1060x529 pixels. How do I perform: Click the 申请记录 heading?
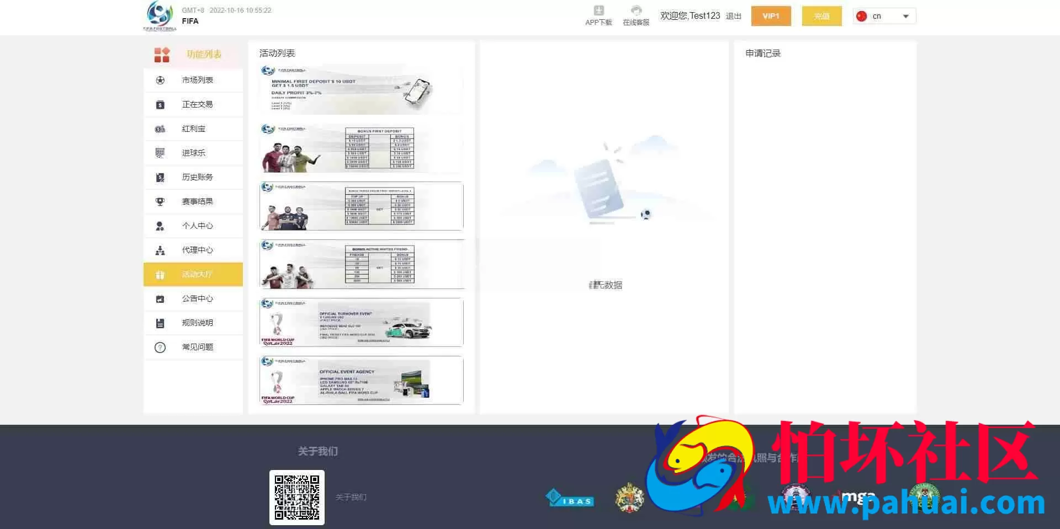[x=763, y=54]
